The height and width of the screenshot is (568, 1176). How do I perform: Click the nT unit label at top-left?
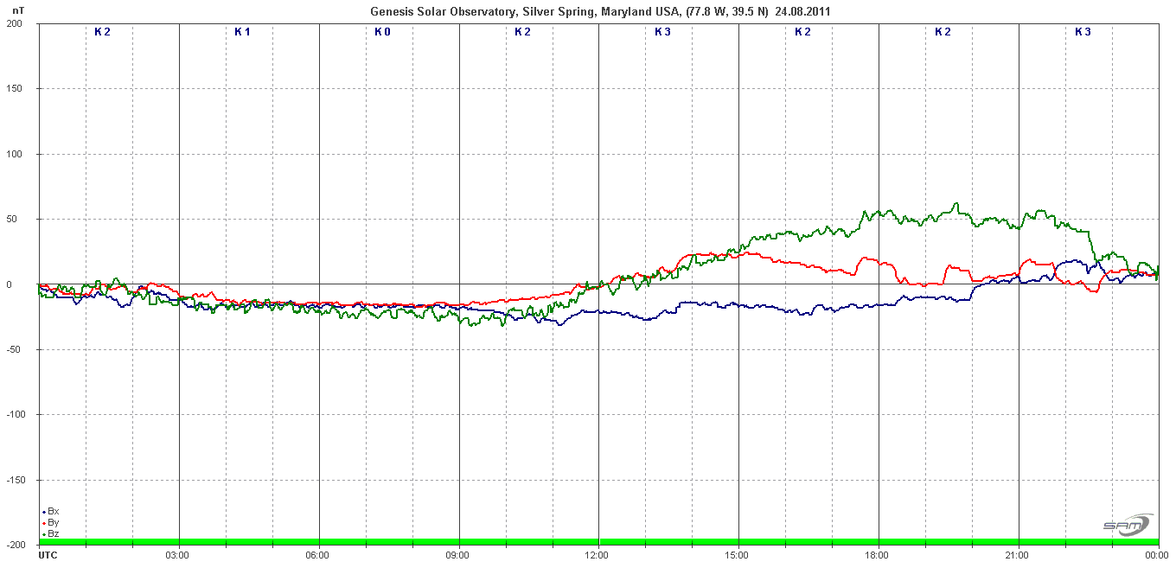click(17, 10)
